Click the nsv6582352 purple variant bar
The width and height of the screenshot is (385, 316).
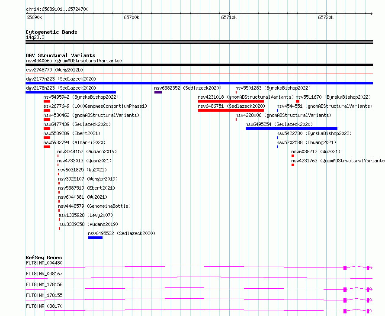pos(158,92)
